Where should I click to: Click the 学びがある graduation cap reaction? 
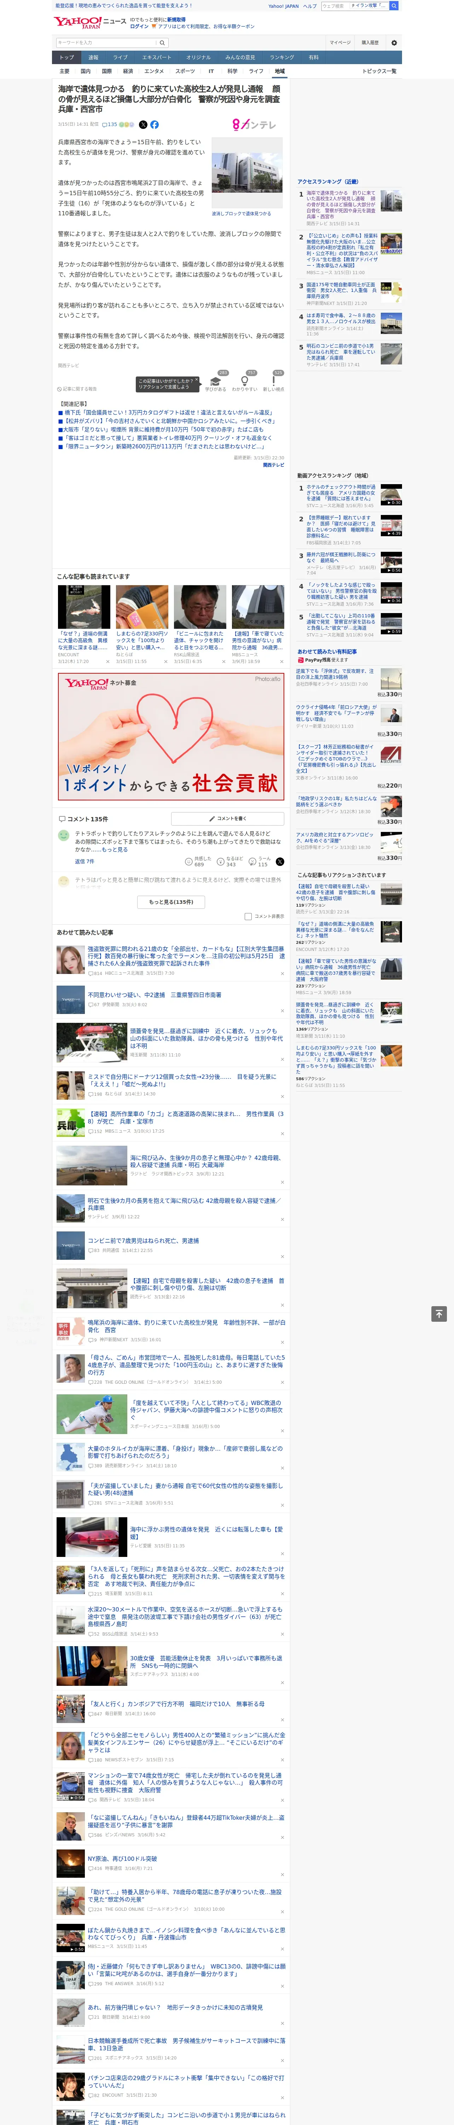point(216,382)
